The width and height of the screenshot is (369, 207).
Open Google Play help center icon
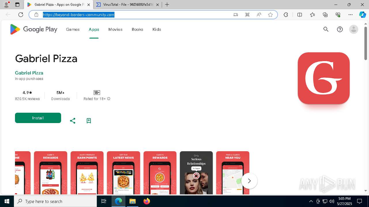pos(340,29)
